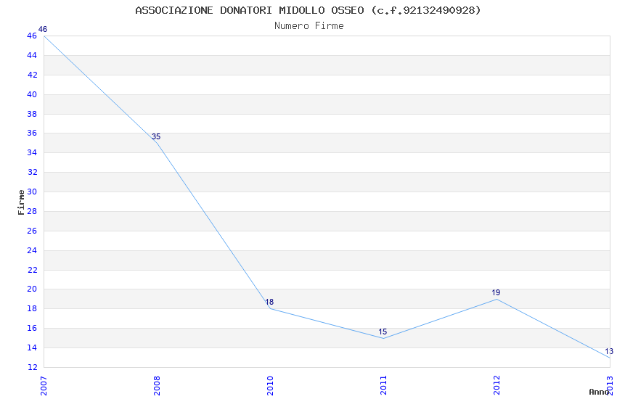The image size is (617, 399).
Task: Click the x-axis year label 2011
Action: point(383,386)
